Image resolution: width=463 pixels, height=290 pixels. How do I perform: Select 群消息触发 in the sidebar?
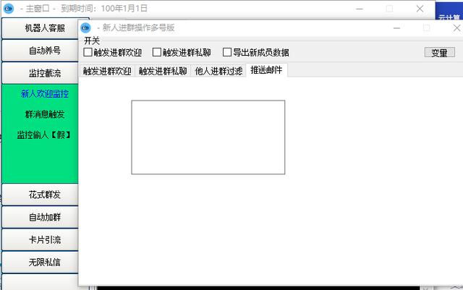[45, 114]
